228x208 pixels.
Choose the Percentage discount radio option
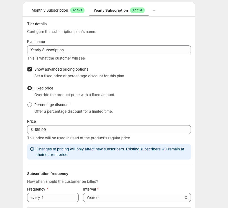(x=30, y=105)
